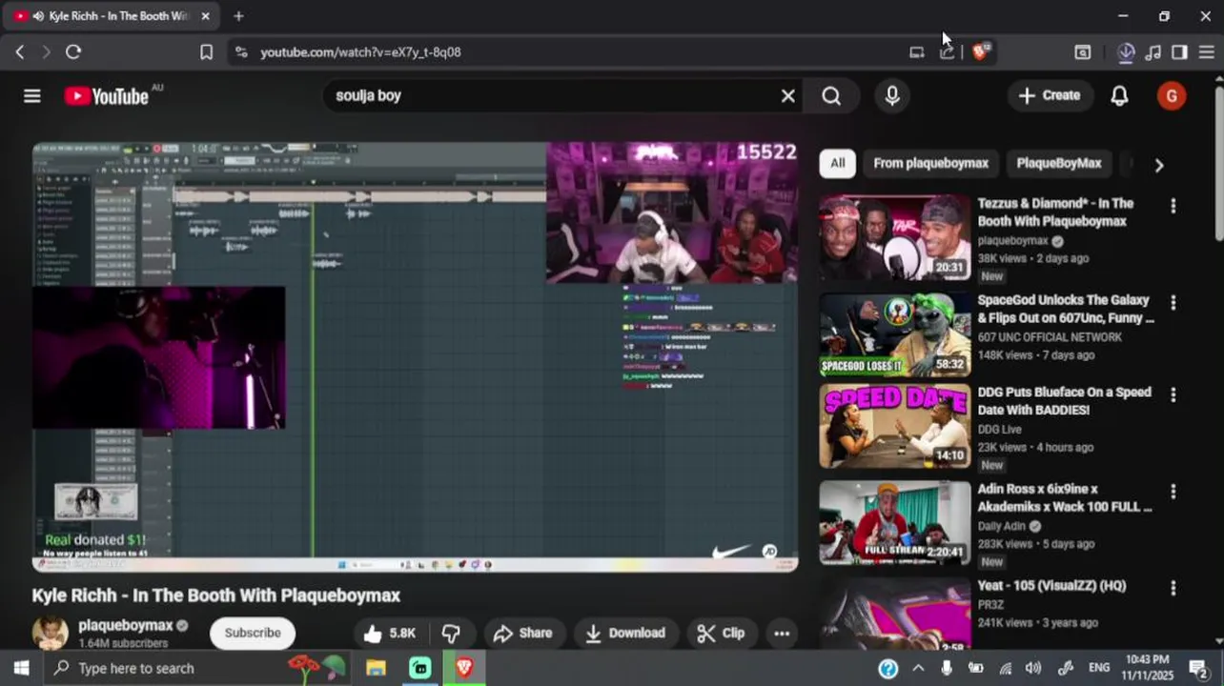Open the Windows Start menu
This screenshot has height=686, width=1224.
[21, 668]
